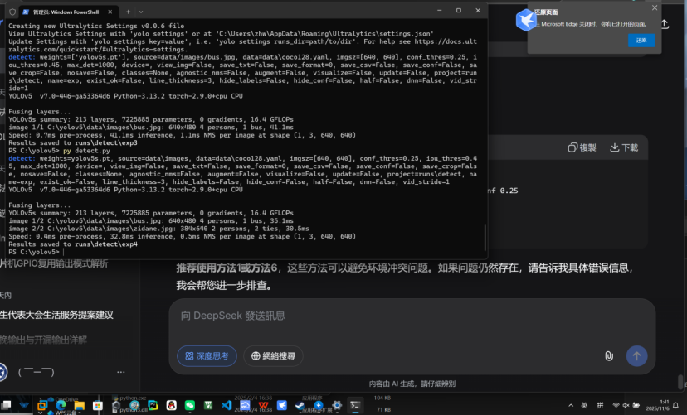Switch input language indicator 英
Image resolution: width=687 pixels, height=415 pixels.
coord(584,405)
